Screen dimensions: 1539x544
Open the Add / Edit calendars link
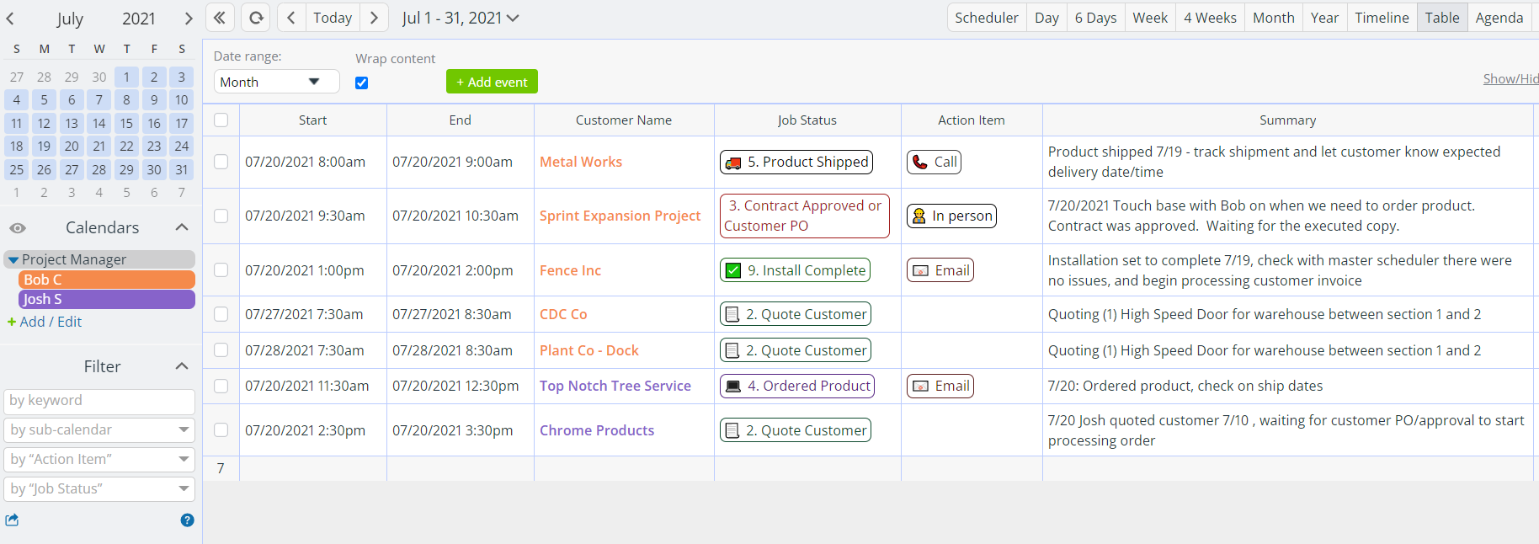tap(51, 322)
